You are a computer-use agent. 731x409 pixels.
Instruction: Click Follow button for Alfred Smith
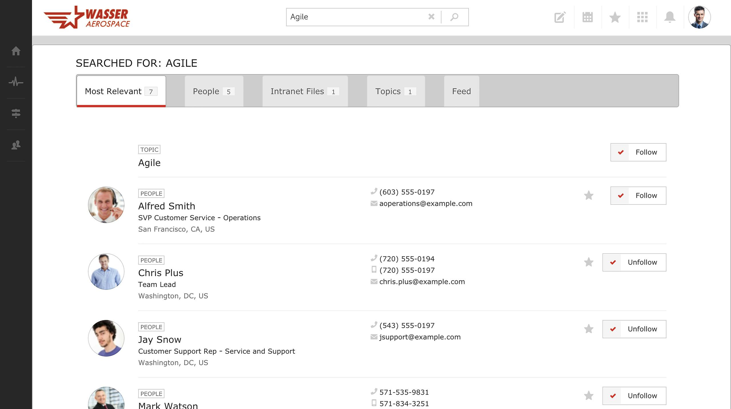click(638, 195)
